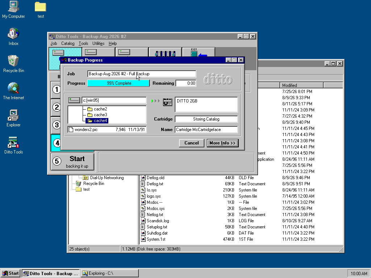Viewport: 371px width, 278px height.
Task: Click the step 1 numbered button
Action: [56, 89]
